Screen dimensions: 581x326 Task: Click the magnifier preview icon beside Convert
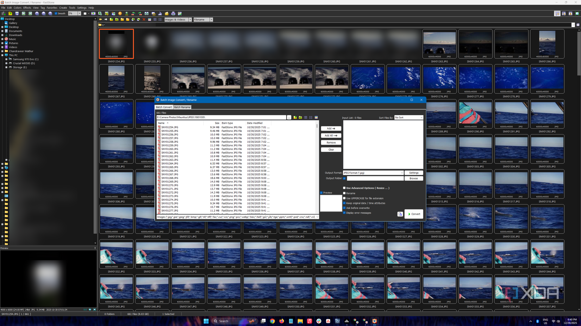(x=400, y=214)
